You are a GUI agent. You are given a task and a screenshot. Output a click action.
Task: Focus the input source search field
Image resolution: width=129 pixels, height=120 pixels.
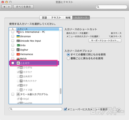click(x=35, y=109)
